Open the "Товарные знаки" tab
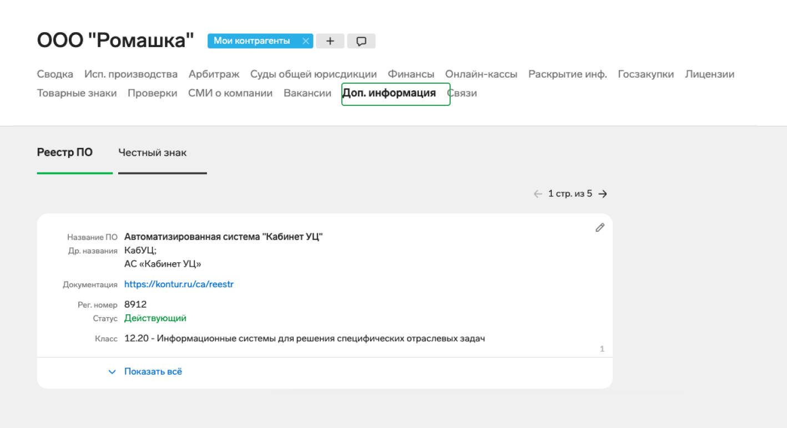 click(77, 93)
